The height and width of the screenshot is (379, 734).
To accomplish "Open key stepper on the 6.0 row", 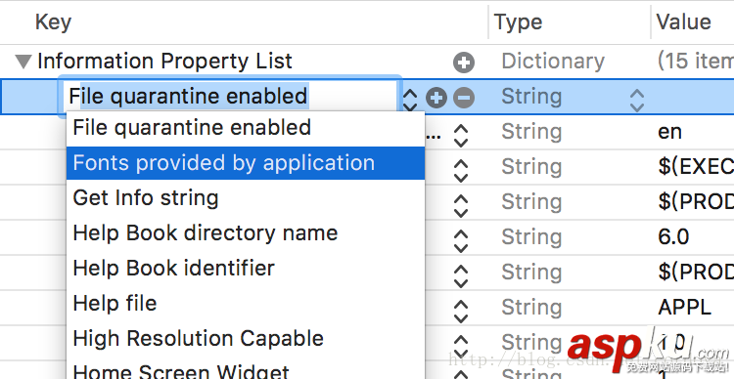I will point(461,240).
